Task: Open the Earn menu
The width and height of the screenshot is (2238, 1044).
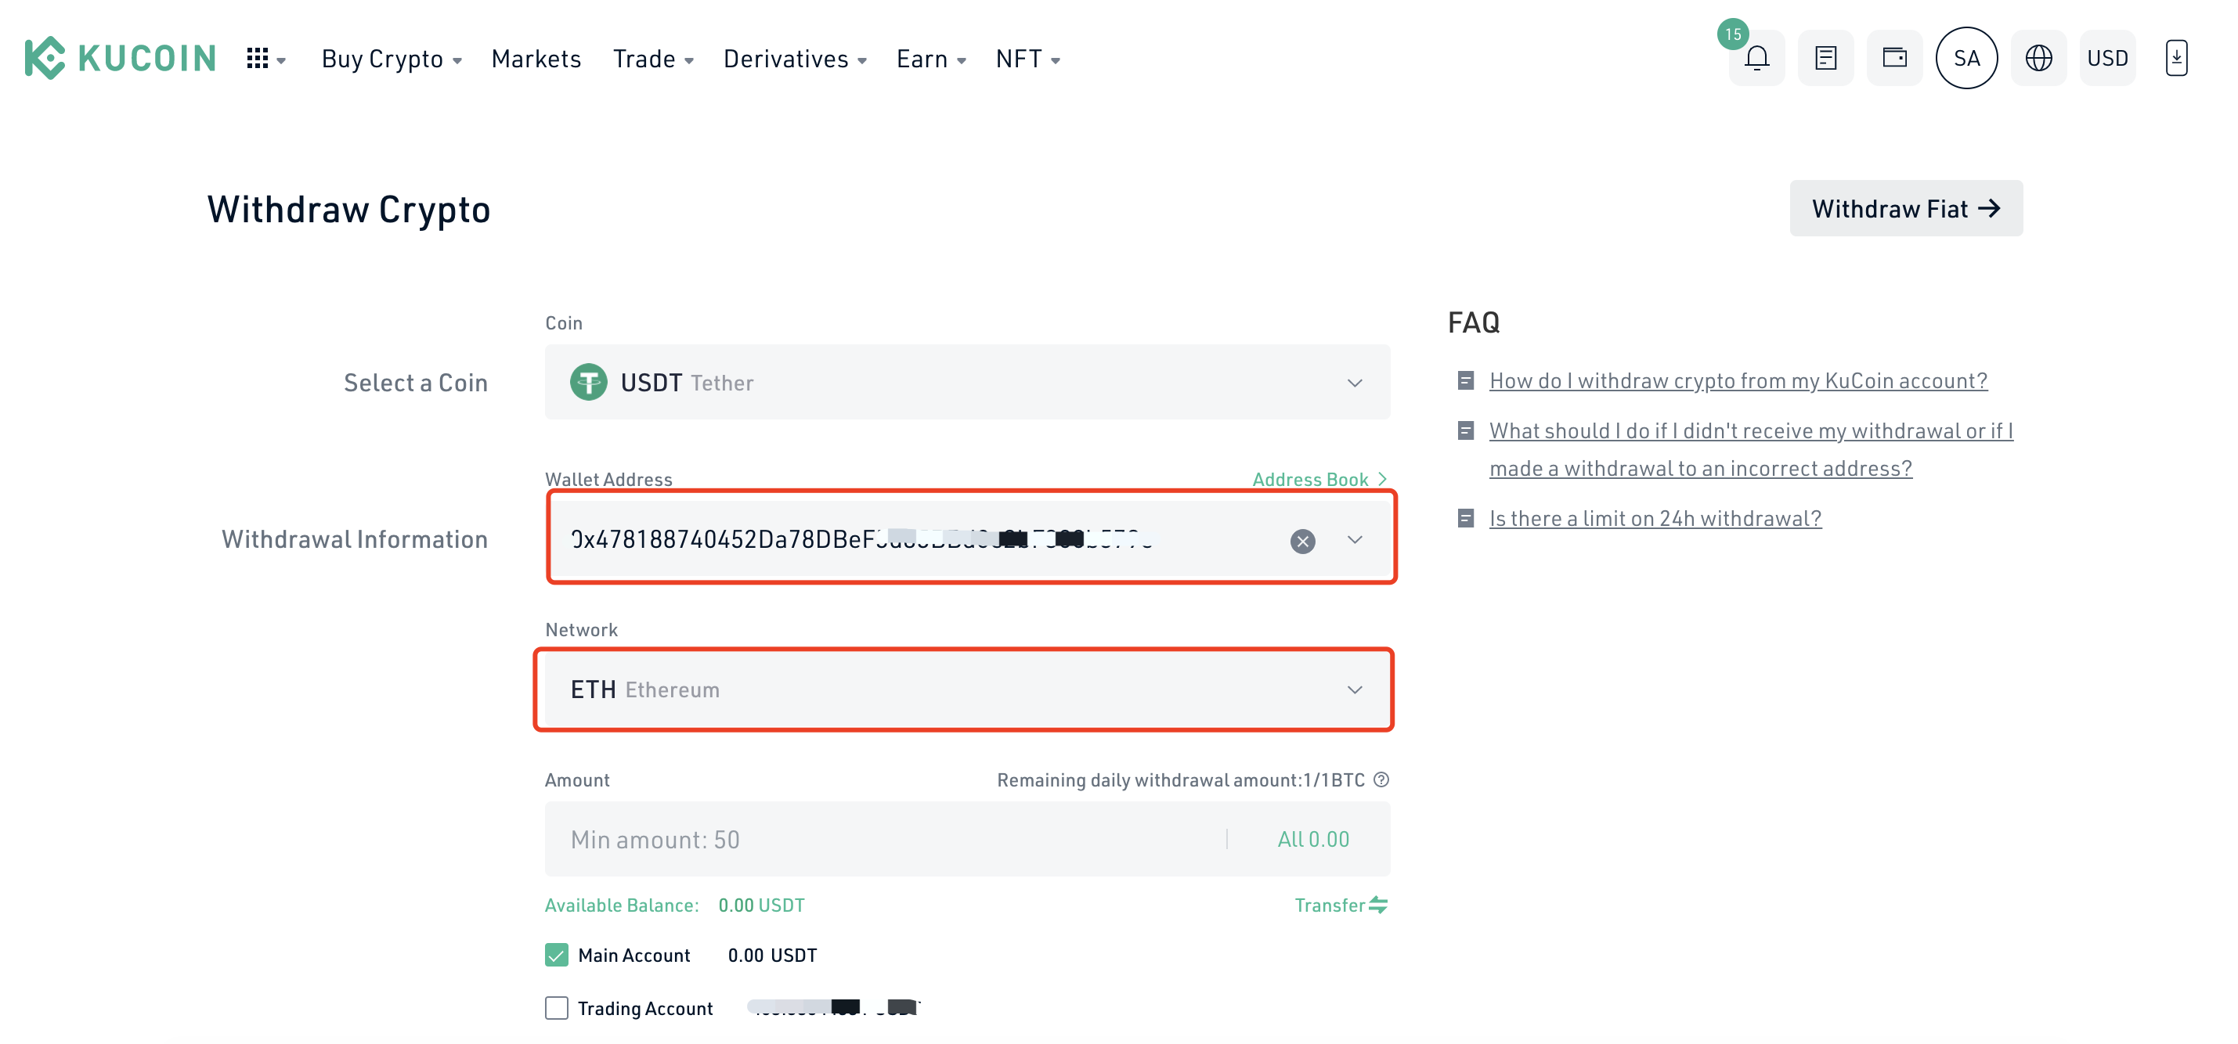Action: click(931, 58)
